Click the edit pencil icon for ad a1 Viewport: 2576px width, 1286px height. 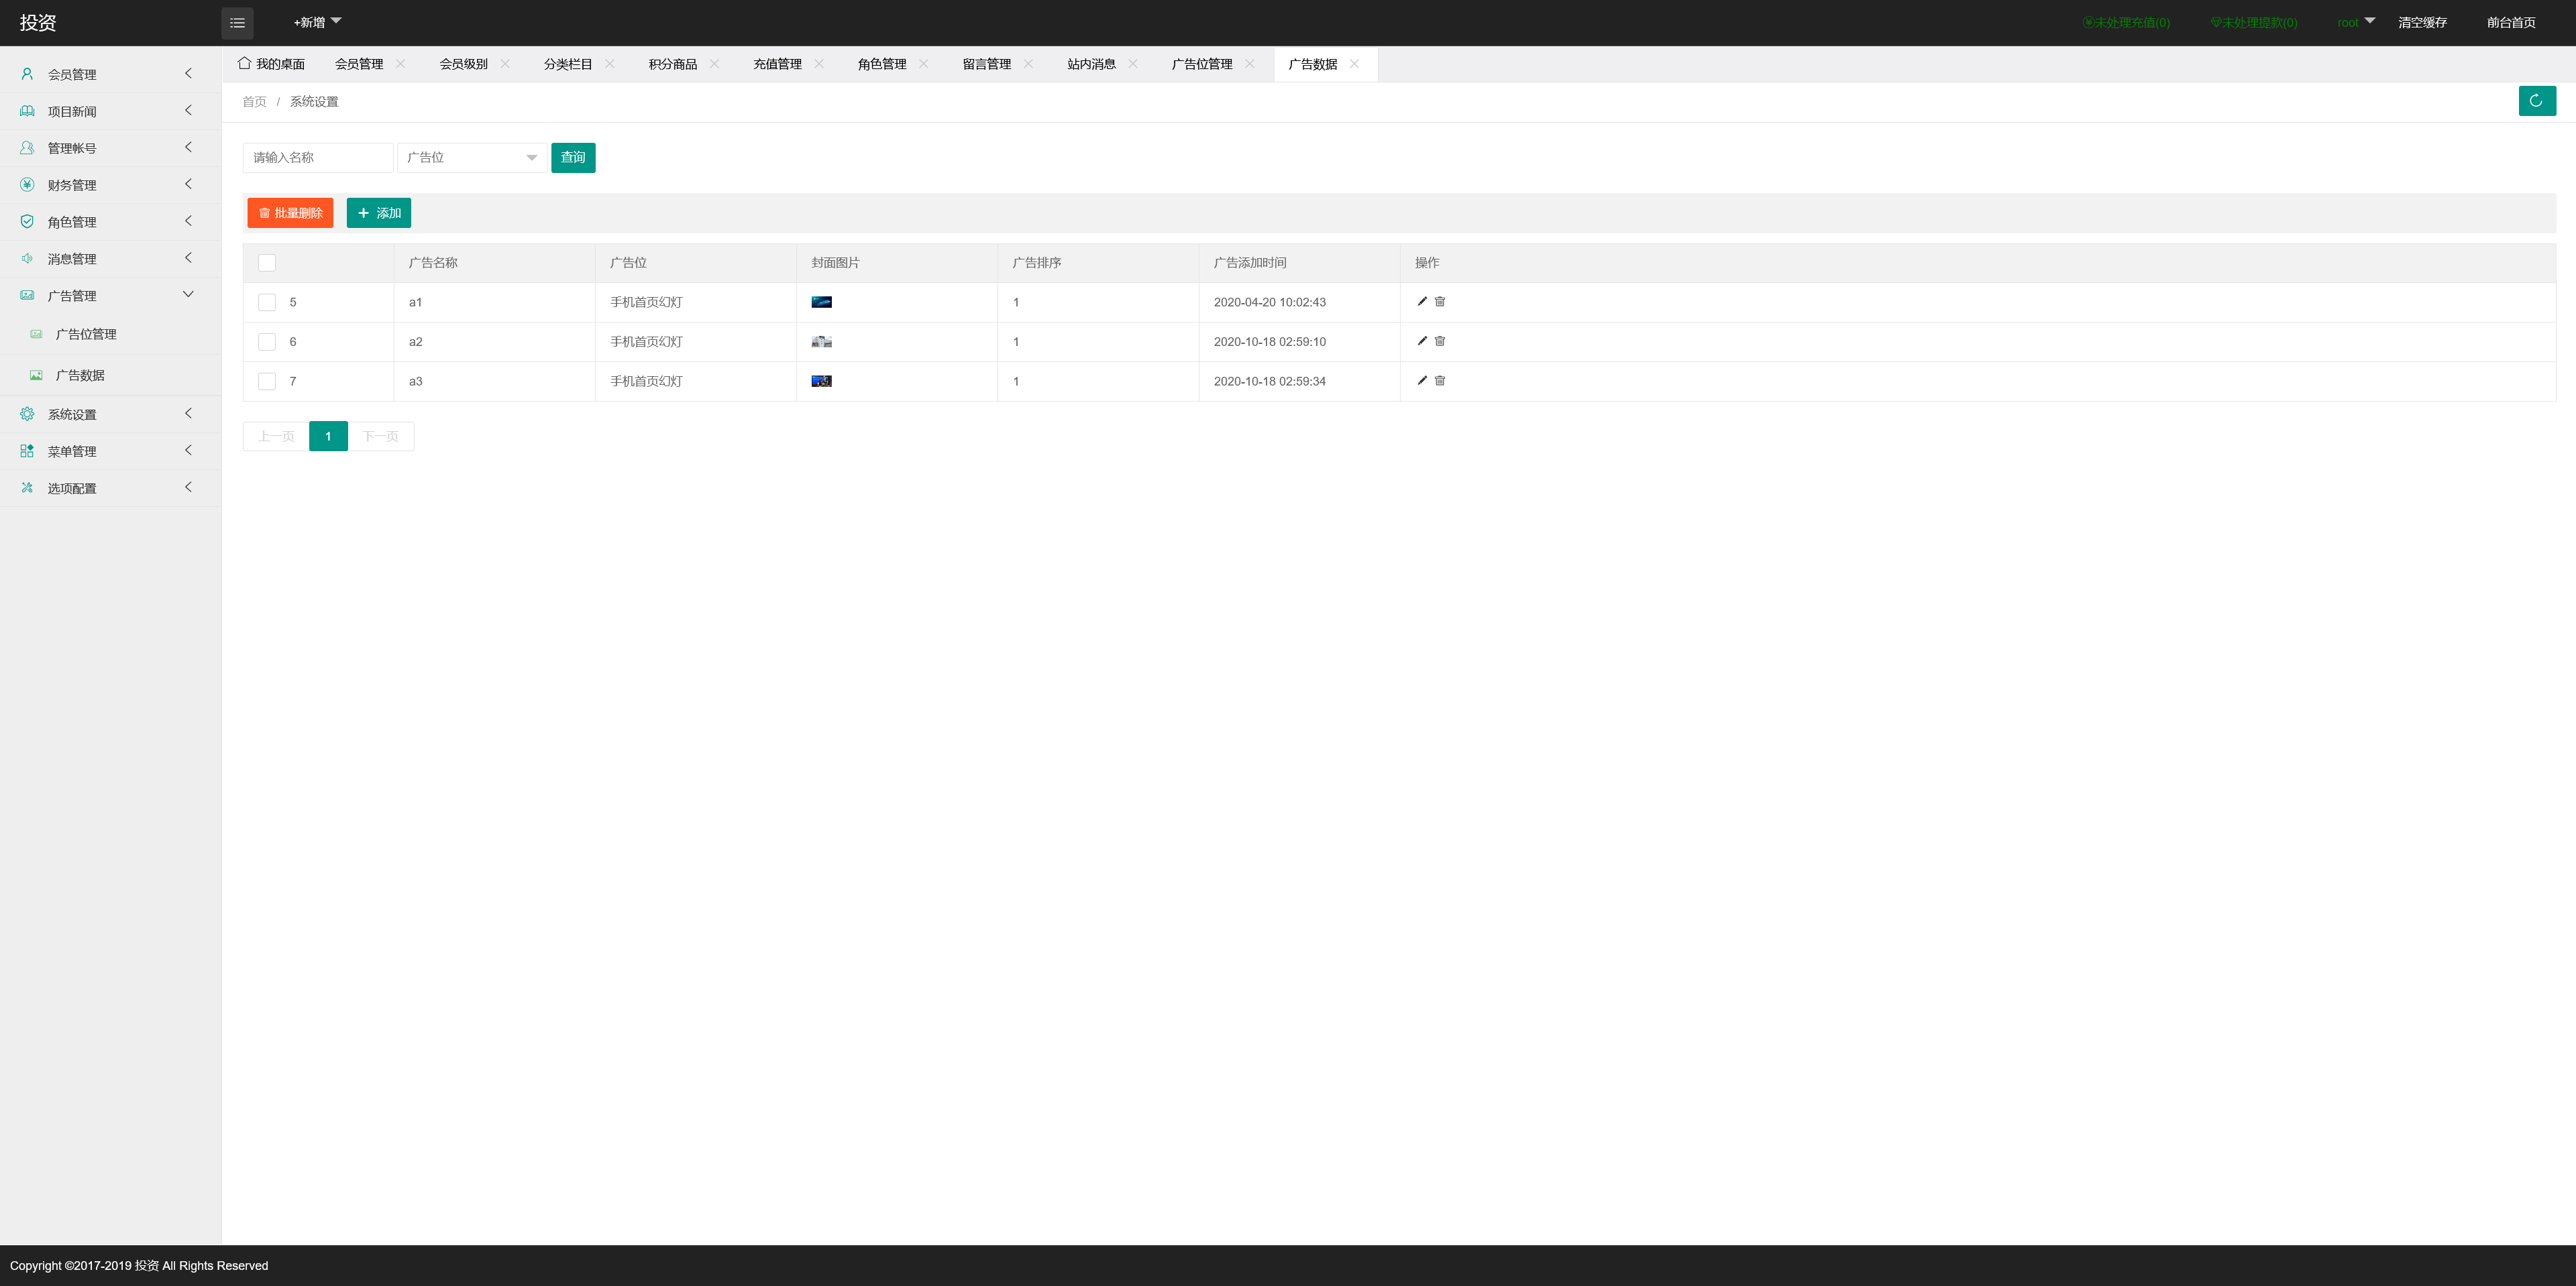1422,302
